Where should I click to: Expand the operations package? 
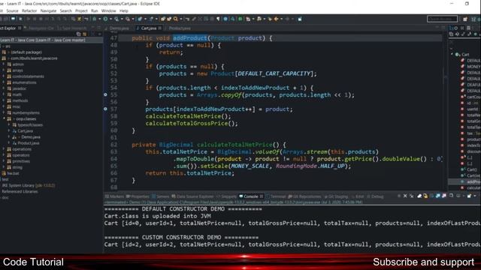pos(3,149)
